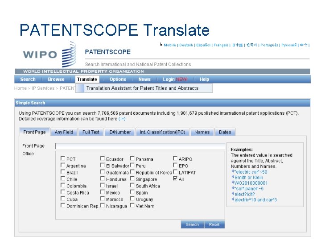Check the Republic of Korea checkbox
This screenshot has height=241, width=321.
point(132,172)
